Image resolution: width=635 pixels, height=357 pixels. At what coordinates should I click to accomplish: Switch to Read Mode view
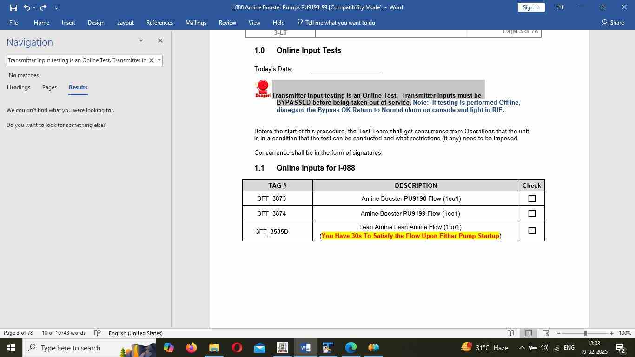(510, 333)
